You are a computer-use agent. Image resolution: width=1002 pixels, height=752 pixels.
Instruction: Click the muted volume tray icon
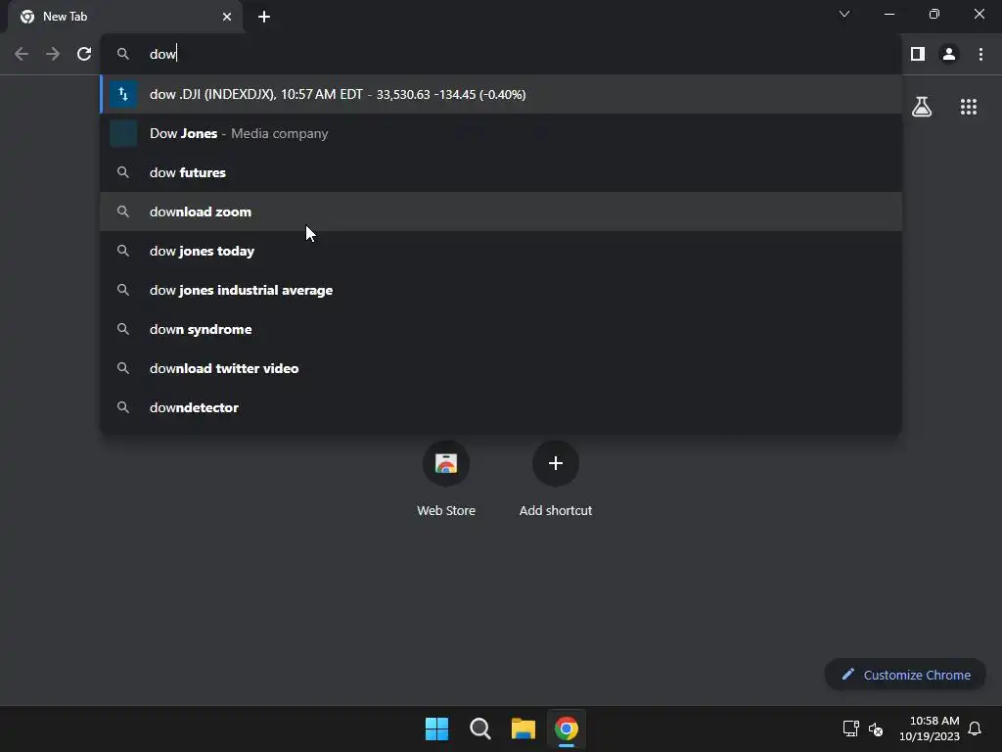coord(876,728)
